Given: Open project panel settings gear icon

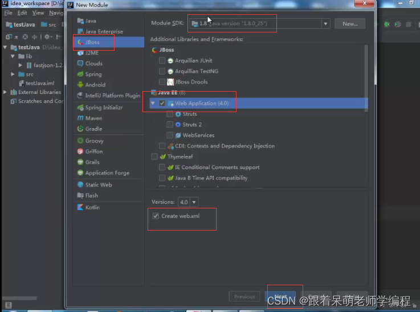Looking at the screenshot, I should click(x=47, y=36).
